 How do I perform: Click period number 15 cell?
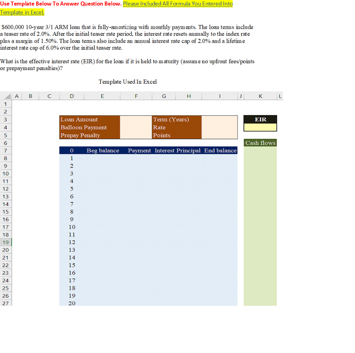click(71, 265)
